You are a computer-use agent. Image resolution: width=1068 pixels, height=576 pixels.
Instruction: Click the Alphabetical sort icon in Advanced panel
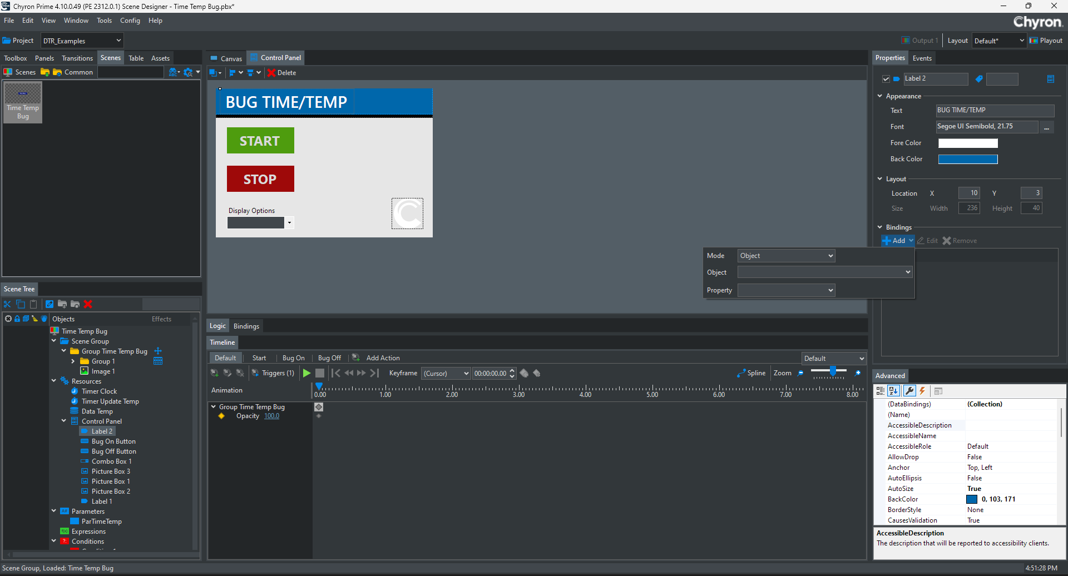pyautogui.click(x=894, y=391)
